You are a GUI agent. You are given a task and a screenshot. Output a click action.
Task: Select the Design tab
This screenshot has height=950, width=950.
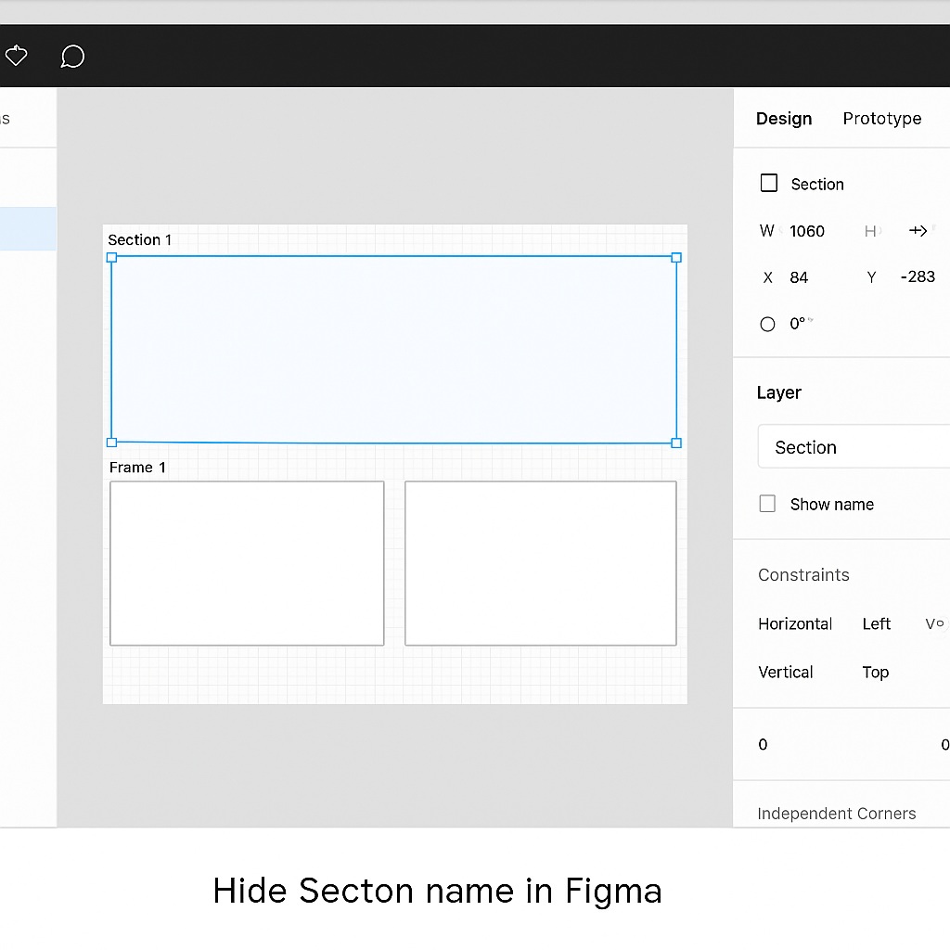coord(783,119)
